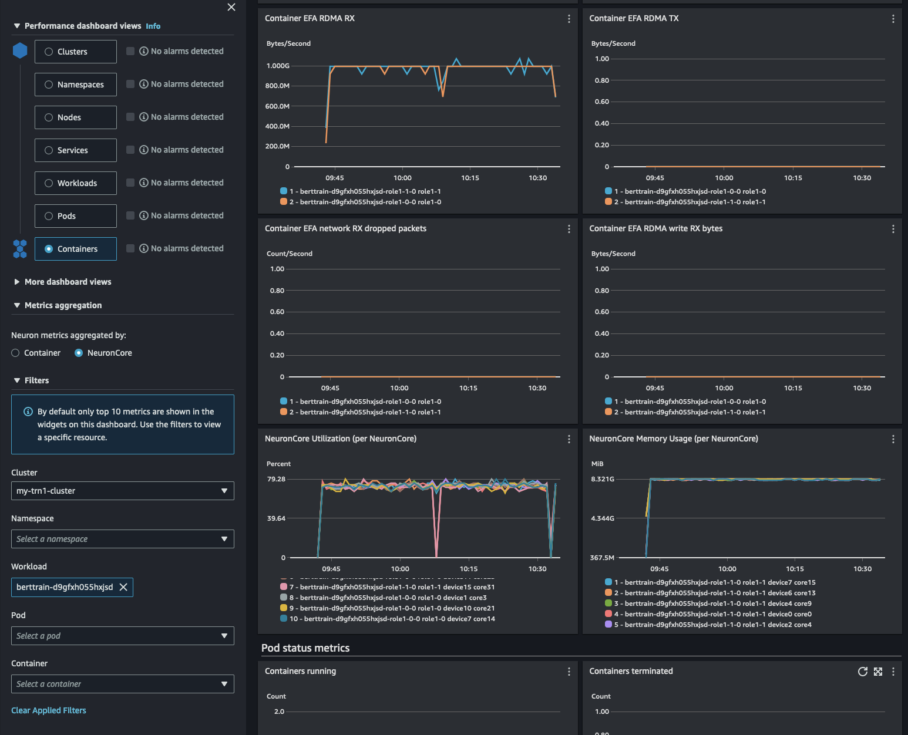The height and width of the screenshot is (735, 908).
Task: Open Container EFA RDMA TX widget menu
Action: click(x=893, y=19)
